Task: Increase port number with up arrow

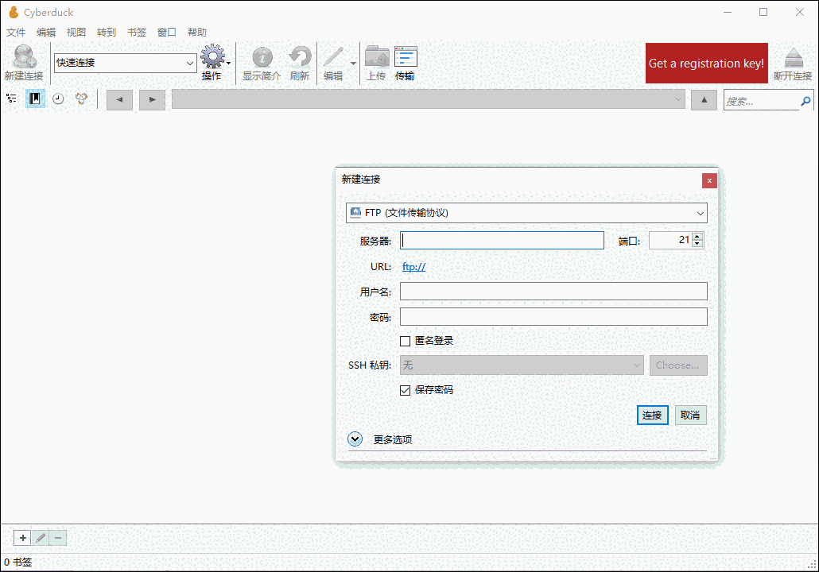Action: (697, 236)
